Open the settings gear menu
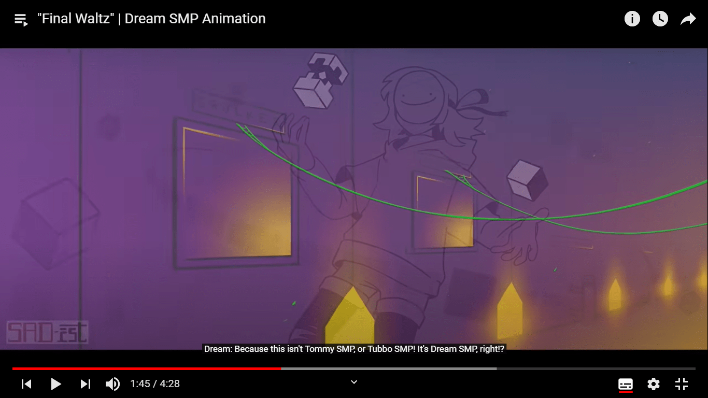Viewport: 708px width, 398px height. point(654,384)
